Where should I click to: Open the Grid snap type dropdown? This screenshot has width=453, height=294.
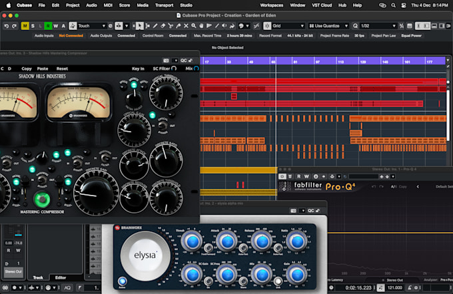[288, 26]
